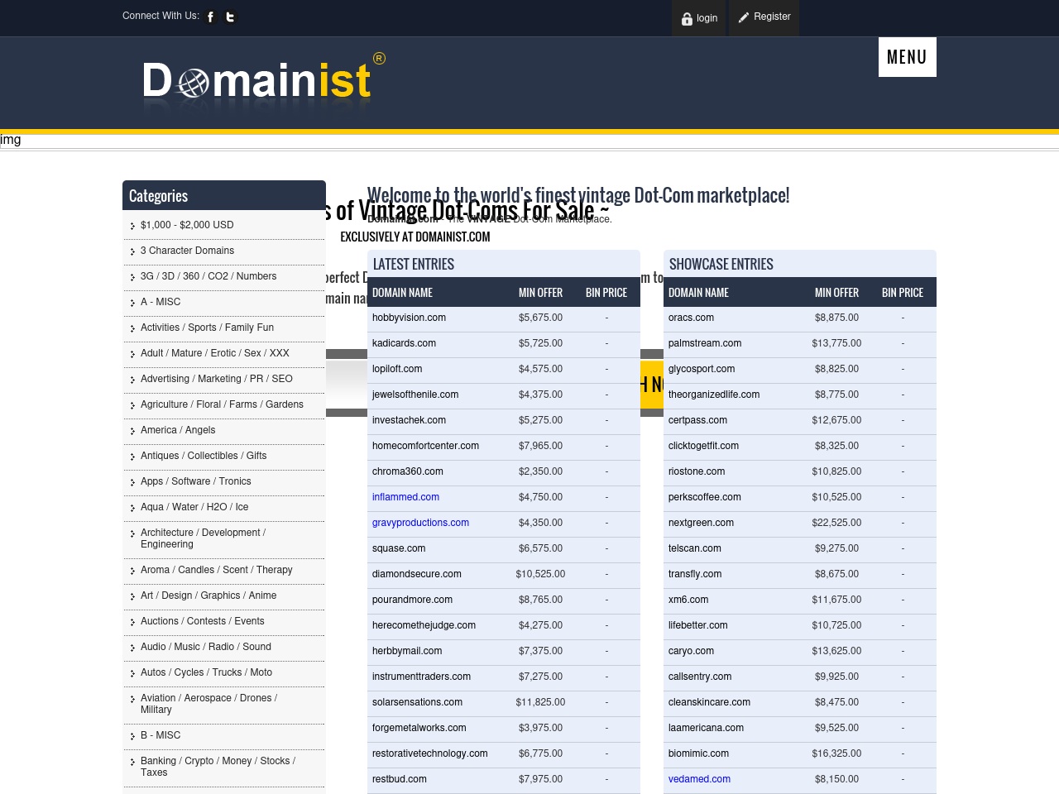The width and height of the screenshot is (1059, 794).
Task: Click investachek.com domain entry
Action: [409, 420]
